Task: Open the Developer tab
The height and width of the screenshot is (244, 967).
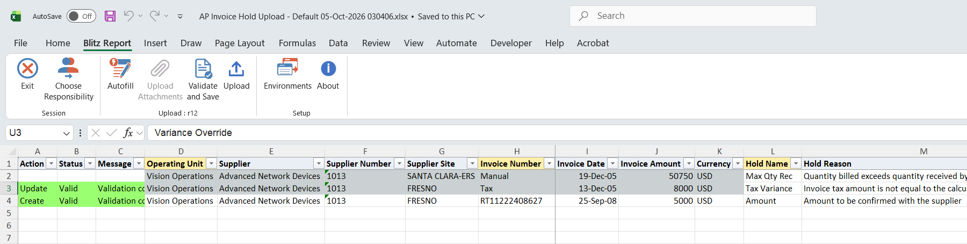Action: (x=511, y=43)
